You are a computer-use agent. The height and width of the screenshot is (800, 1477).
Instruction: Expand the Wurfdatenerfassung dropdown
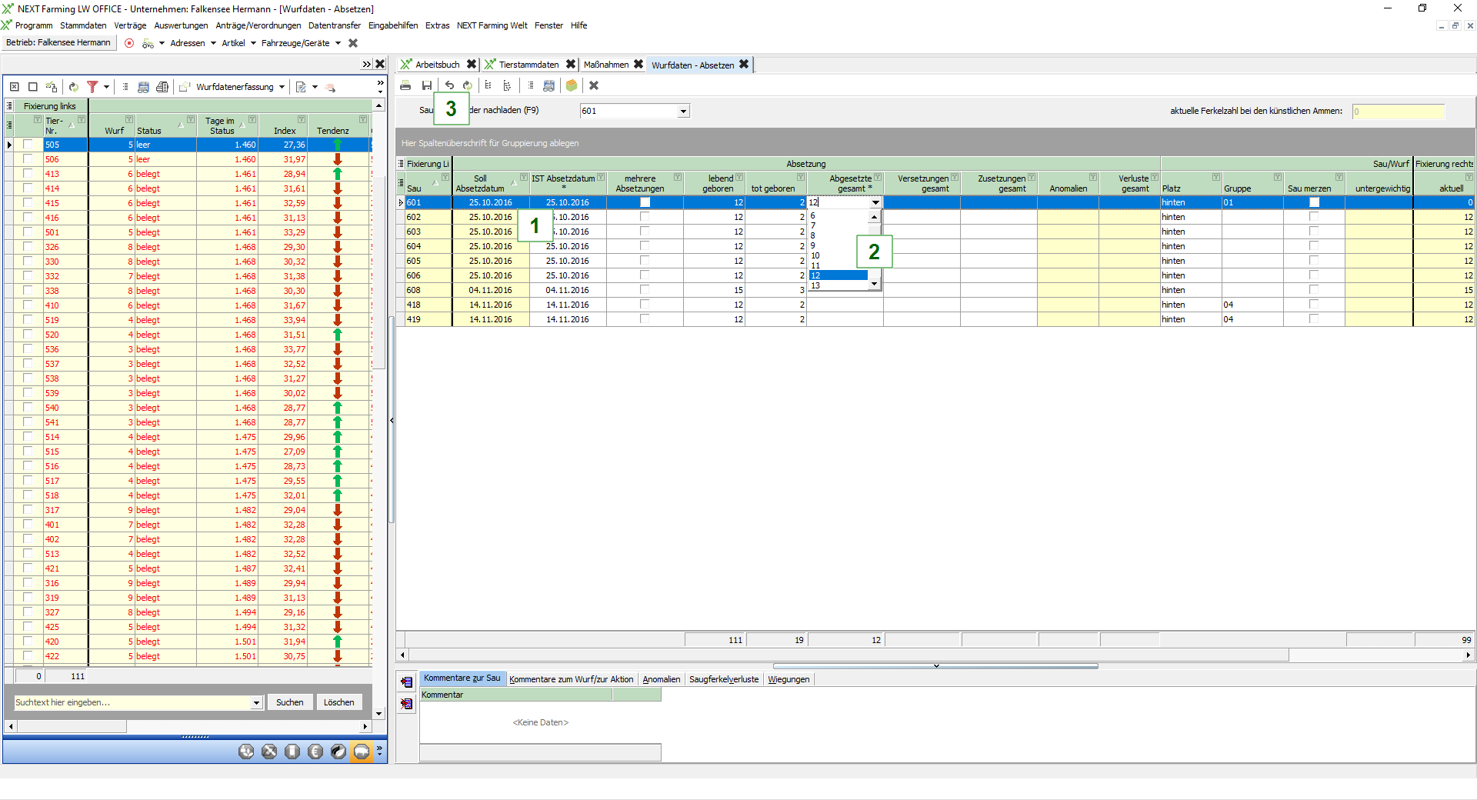click(x=282, y=87)
